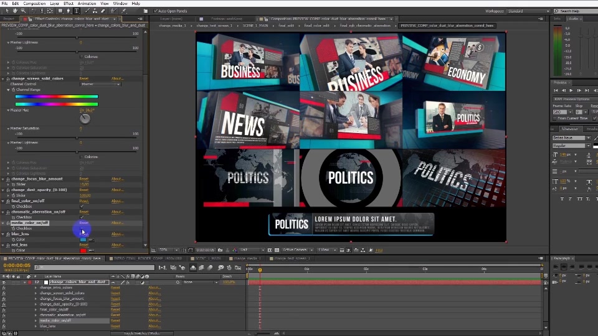This screenshot has height=336, width=598.
Task: Reset the chromatic_aberration_on/off effect
Action: [x=84, y=212]
